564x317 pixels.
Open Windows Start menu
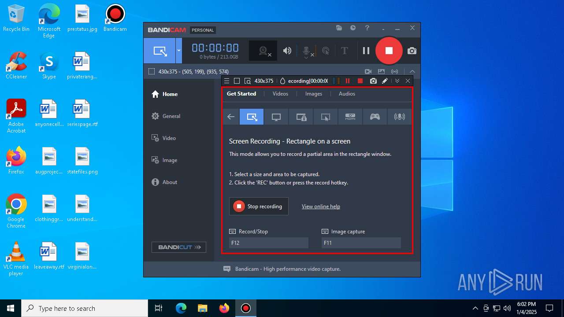point(11,308)
